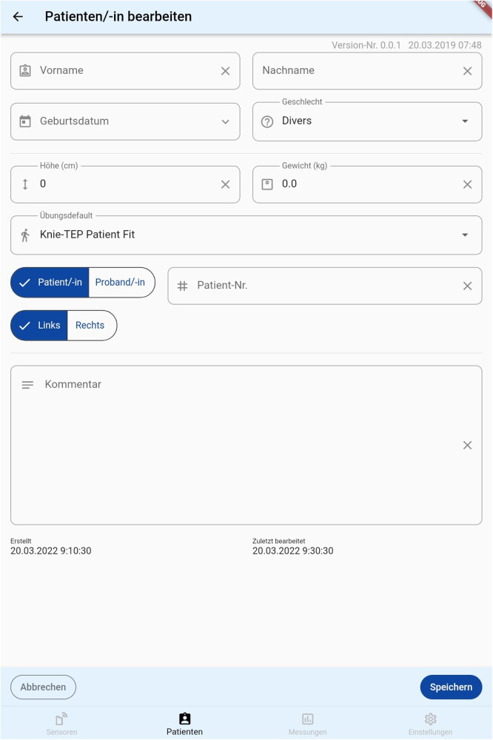Switch to the Sensoren tab
Image resolution: width=493 pixels, height=740 pixels.
point(62,724)
